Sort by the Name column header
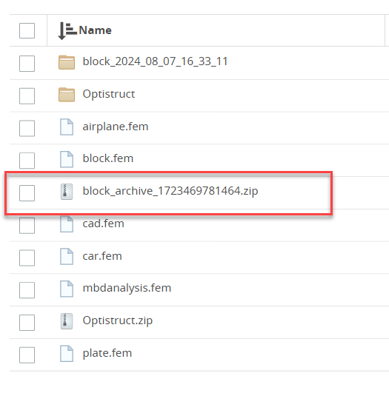The image size is (389, 413). (95, 30)
